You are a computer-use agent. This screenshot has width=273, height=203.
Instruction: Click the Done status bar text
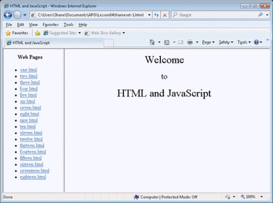(8, 197)
